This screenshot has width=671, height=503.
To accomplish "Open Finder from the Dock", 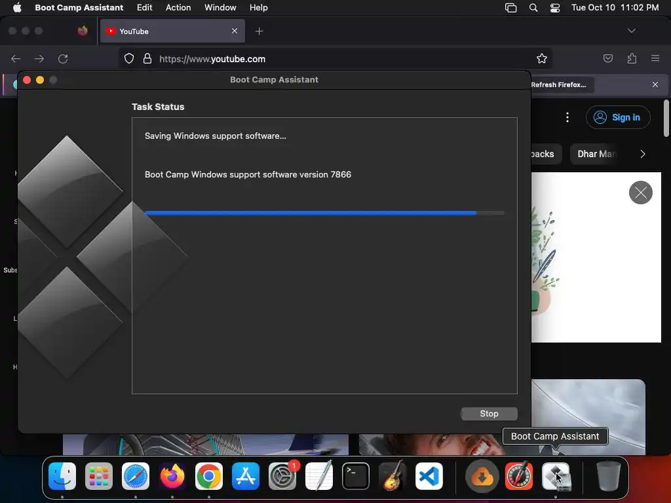I will tap(62, 476).
